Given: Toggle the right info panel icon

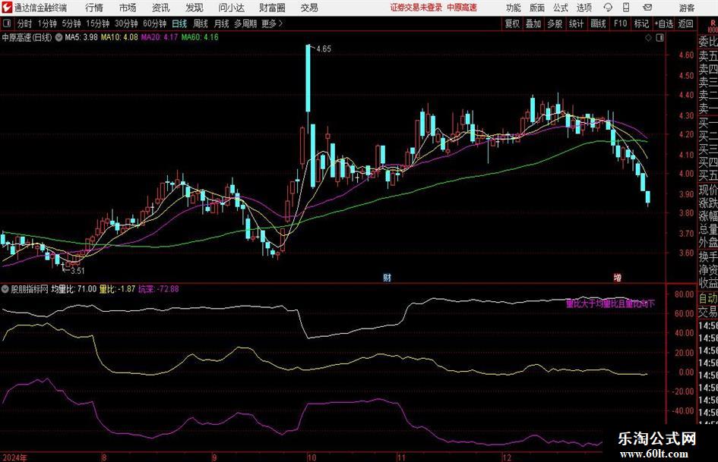Looking at the screenshot, I should point(659,38).
